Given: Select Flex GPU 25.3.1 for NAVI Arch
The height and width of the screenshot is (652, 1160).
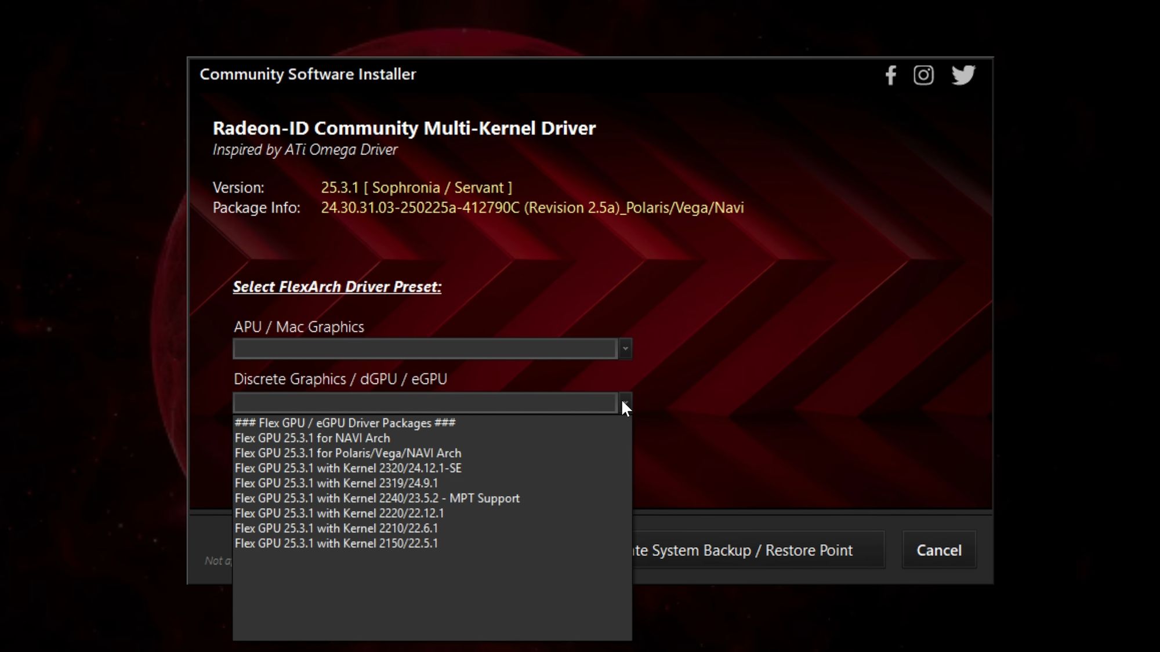Looking at the screenshot, I should tap(312, 438).
